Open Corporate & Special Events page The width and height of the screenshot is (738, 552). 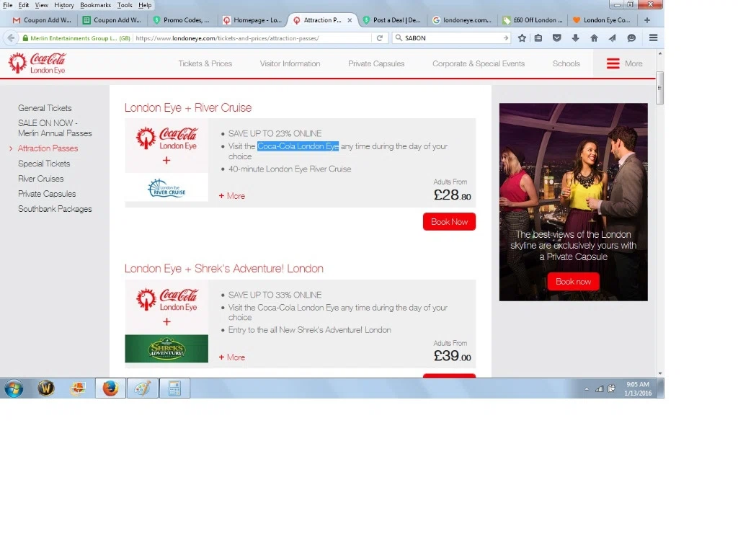pyautogui.click(x=479, y=63)
